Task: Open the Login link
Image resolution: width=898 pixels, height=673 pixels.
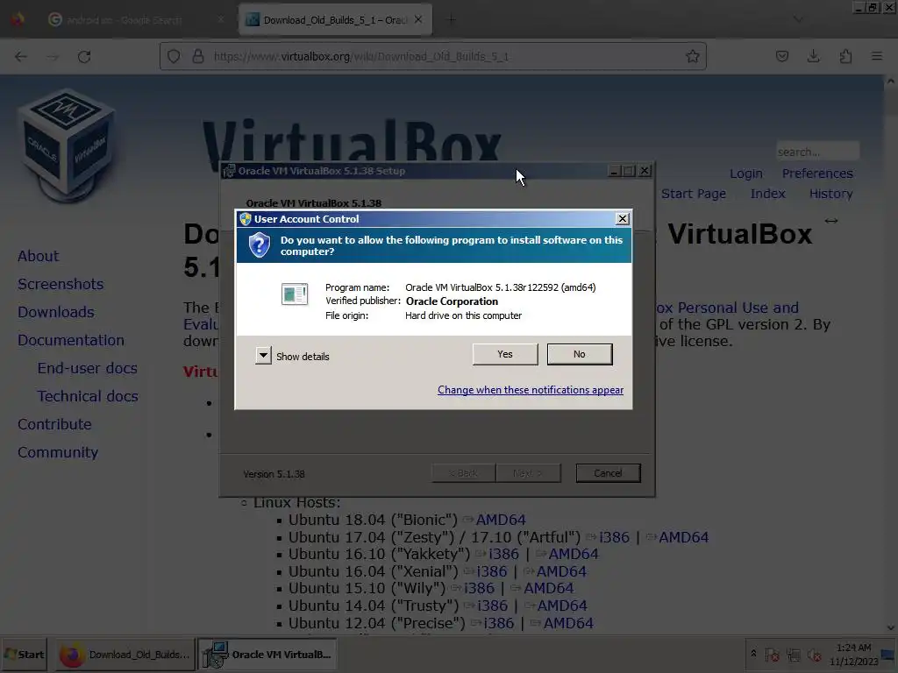Action: point(745,174)
